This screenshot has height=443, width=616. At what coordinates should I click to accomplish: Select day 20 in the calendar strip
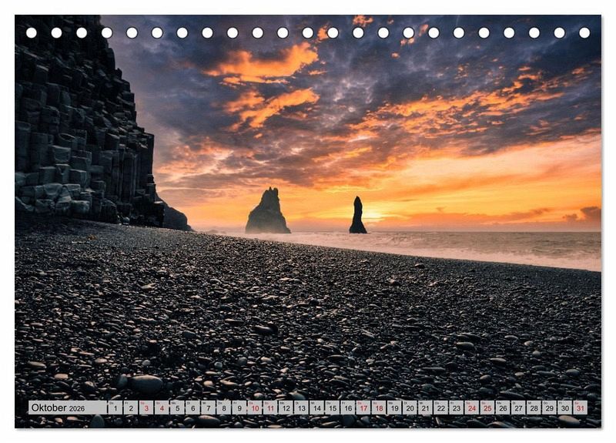410,408
